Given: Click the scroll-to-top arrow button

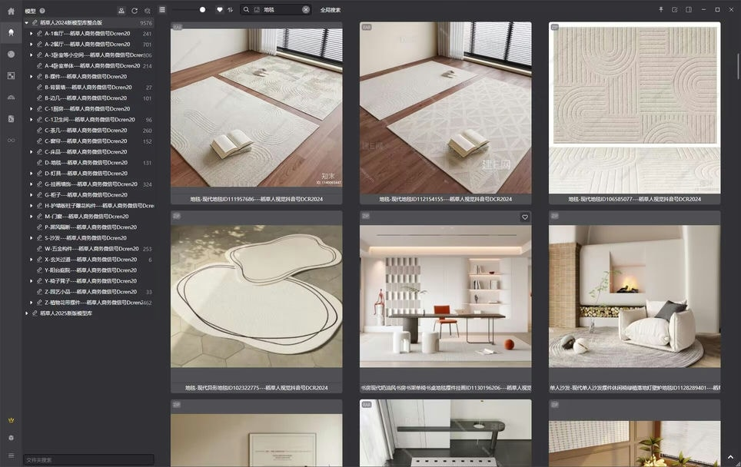Looking at the screenshot, I should (x=729, y=457).
